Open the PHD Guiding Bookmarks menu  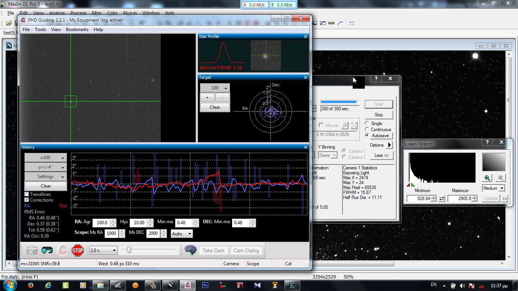(x=77, y=30)
